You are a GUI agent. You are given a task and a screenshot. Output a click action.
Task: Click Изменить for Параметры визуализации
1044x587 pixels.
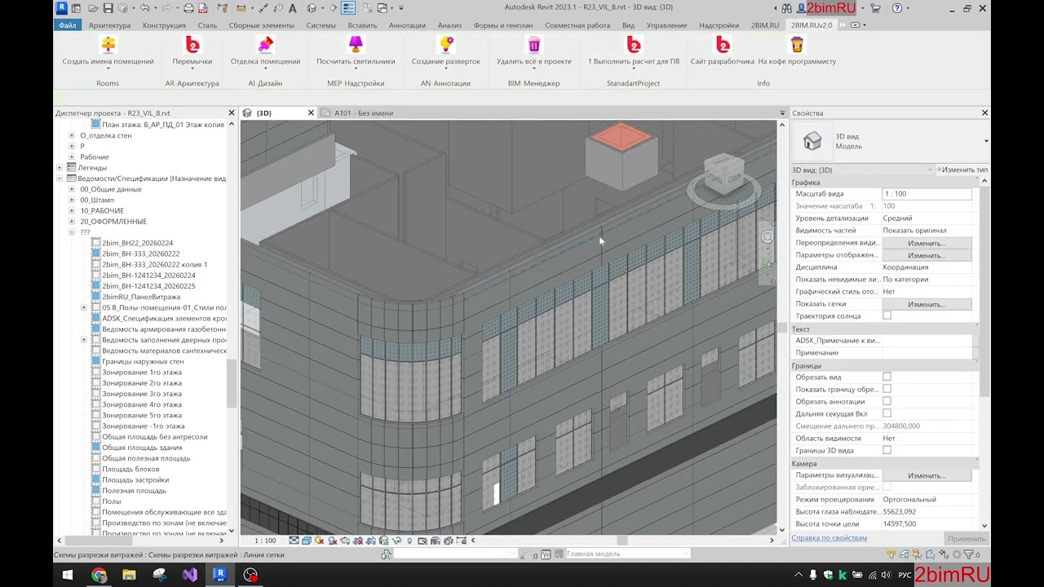(927, 475)
